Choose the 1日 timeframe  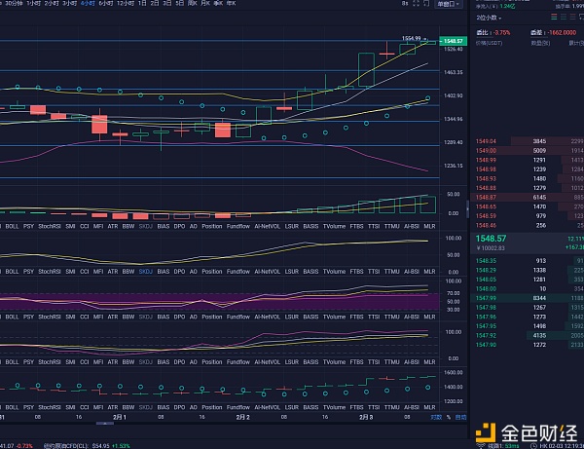pos(142,3)
